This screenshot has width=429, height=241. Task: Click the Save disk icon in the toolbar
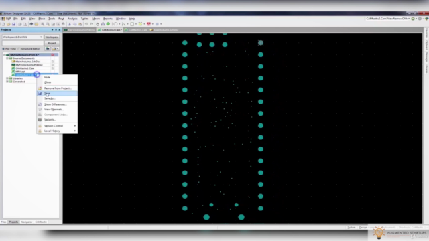[x=13, y=24]
